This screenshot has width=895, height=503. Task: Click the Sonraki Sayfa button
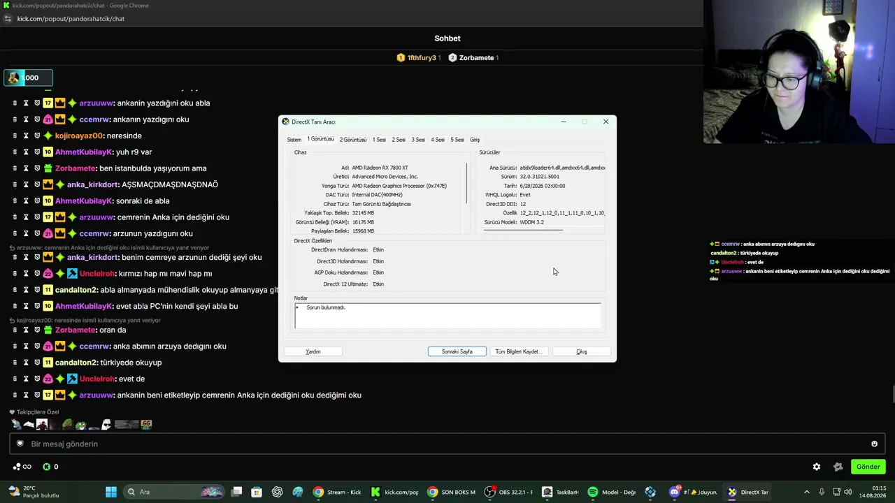click(457, 351)
